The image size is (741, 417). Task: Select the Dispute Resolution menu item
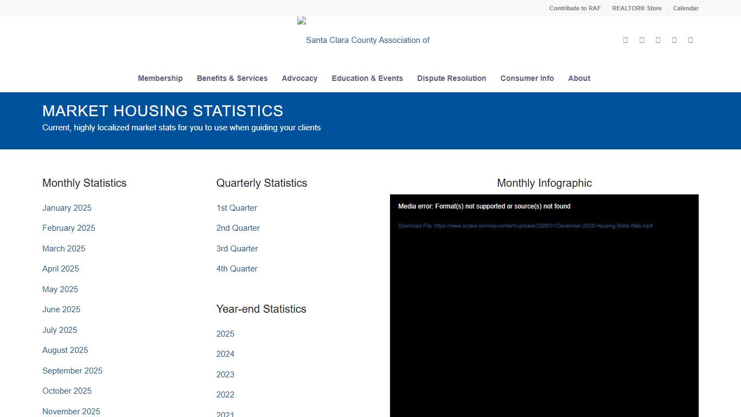451,78
